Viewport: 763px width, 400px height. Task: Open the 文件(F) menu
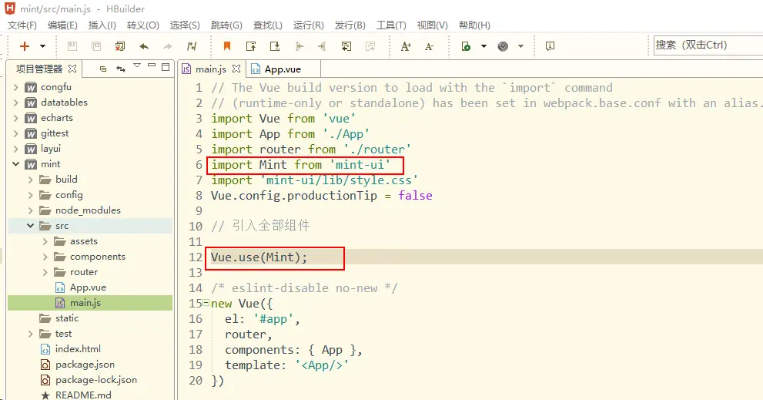(x=22, y=25)
